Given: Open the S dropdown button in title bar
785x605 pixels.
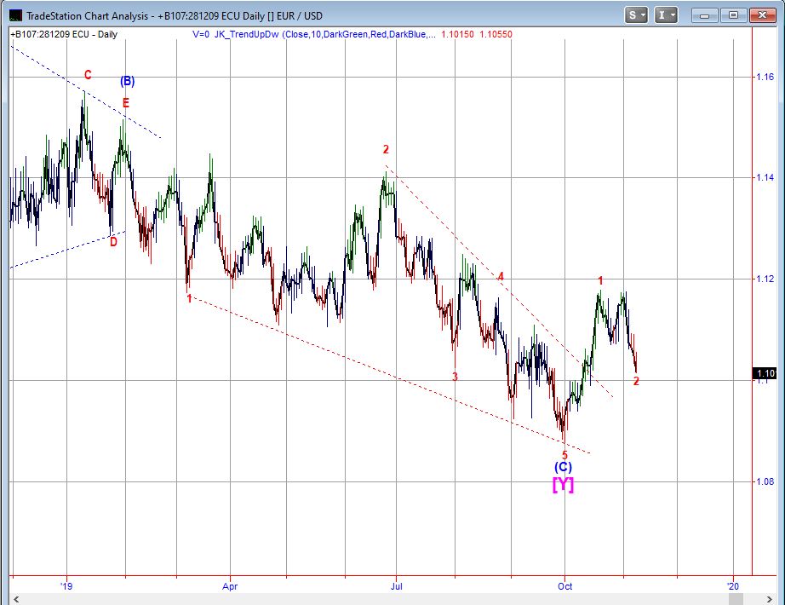Looking at the screenshot, I should pyautogui.click(x=636, y=15).
